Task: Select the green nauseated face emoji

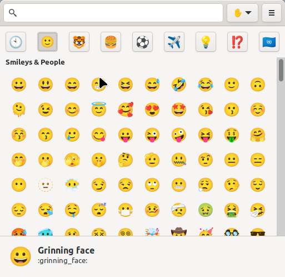Action: coord(206,210)
